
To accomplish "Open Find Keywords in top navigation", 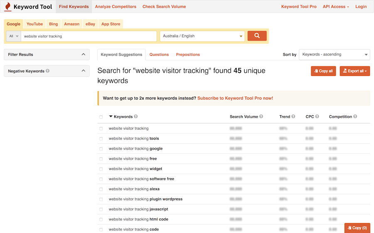I will (x=74, y=7).
